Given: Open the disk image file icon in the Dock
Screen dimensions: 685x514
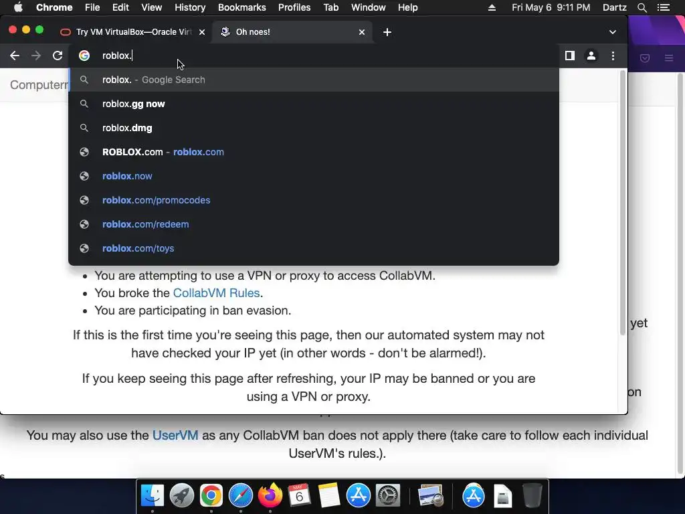Looking at the screenshot, I should click(503, 496).
